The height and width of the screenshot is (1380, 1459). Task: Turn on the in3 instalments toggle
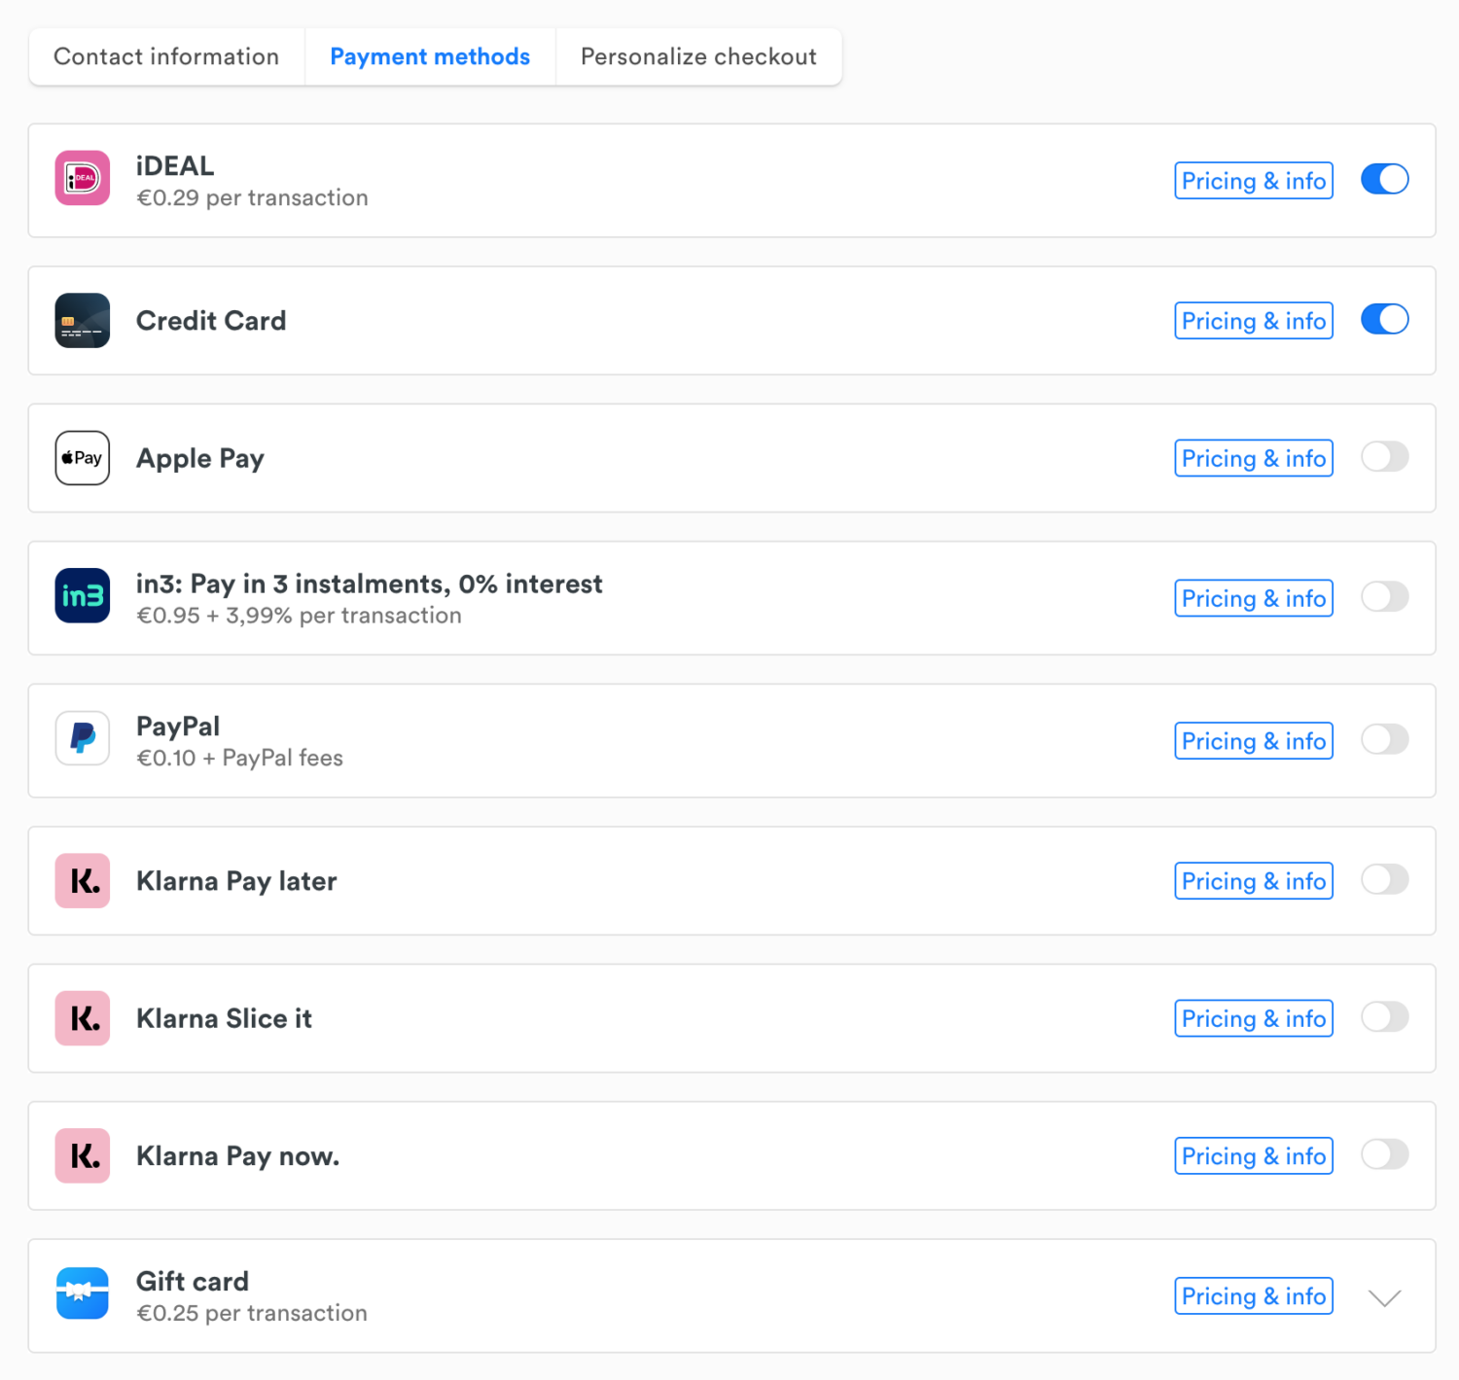(1385, 596)
